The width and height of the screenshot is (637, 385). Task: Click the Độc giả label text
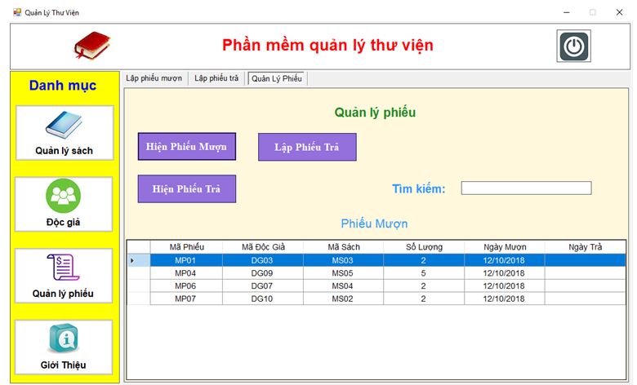64,222
